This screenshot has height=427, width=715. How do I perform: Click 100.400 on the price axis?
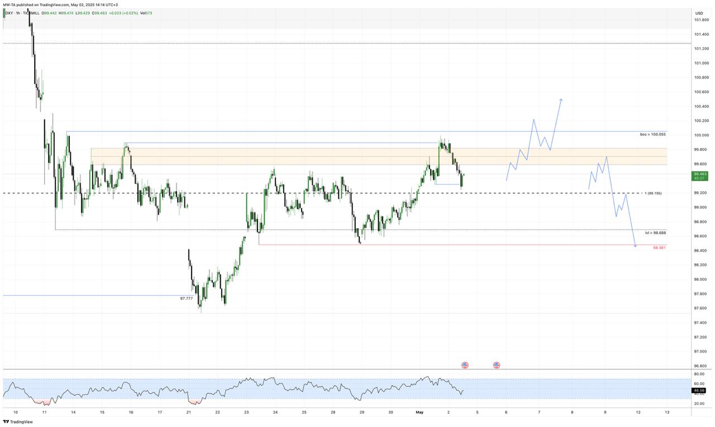point(702,106)
